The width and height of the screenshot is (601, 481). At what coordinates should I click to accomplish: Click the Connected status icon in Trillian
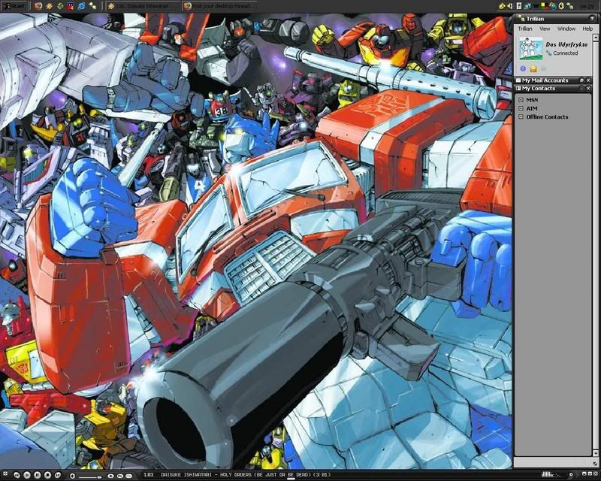pos(549,53)
